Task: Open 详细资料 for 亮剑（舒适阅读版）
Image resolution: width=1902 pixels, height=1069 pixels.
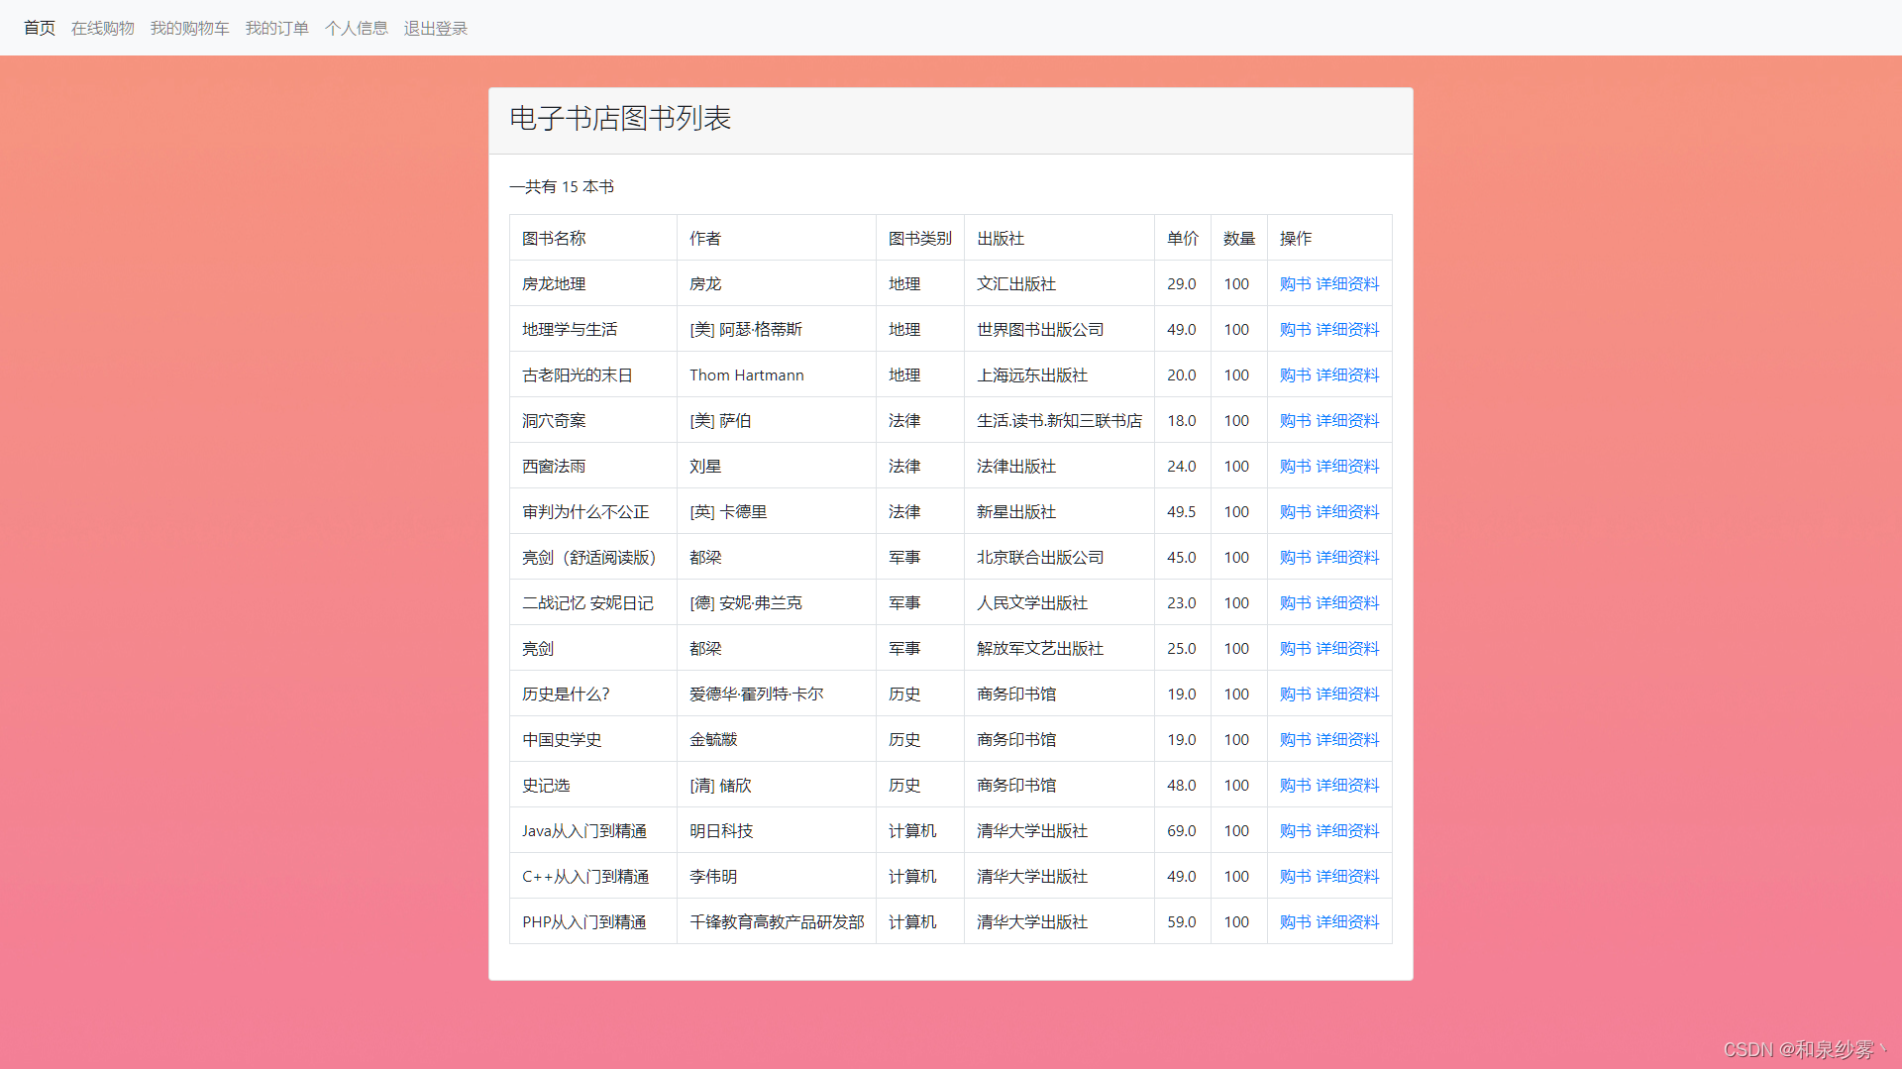Action: point(1347,557)
